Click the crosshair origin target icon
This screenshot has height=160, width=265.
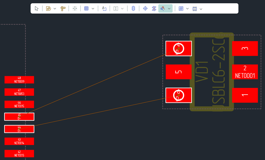(x=145, y=9)
